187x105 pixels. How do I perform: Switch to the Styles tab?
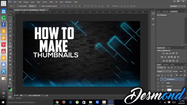point(169,48)
